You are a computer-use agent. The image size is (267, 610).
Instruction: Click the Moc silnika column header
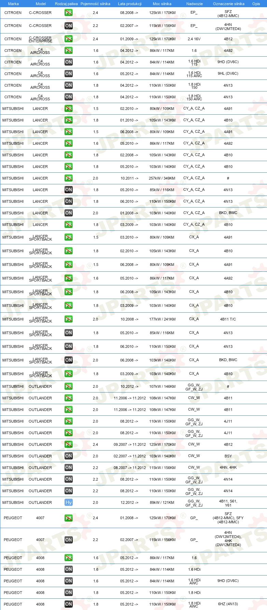click(x=162, y=4)
